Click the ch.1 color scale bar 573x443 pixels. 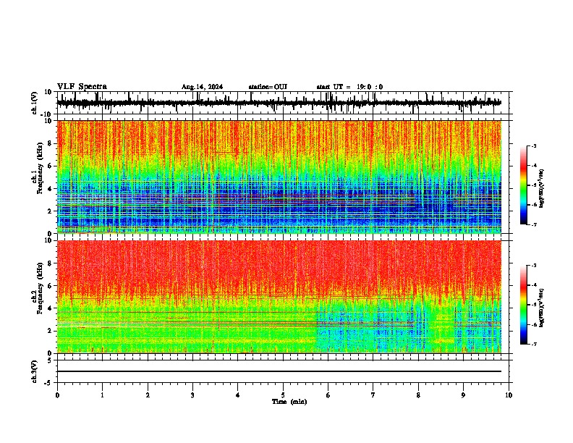click(x=524, y=185)
